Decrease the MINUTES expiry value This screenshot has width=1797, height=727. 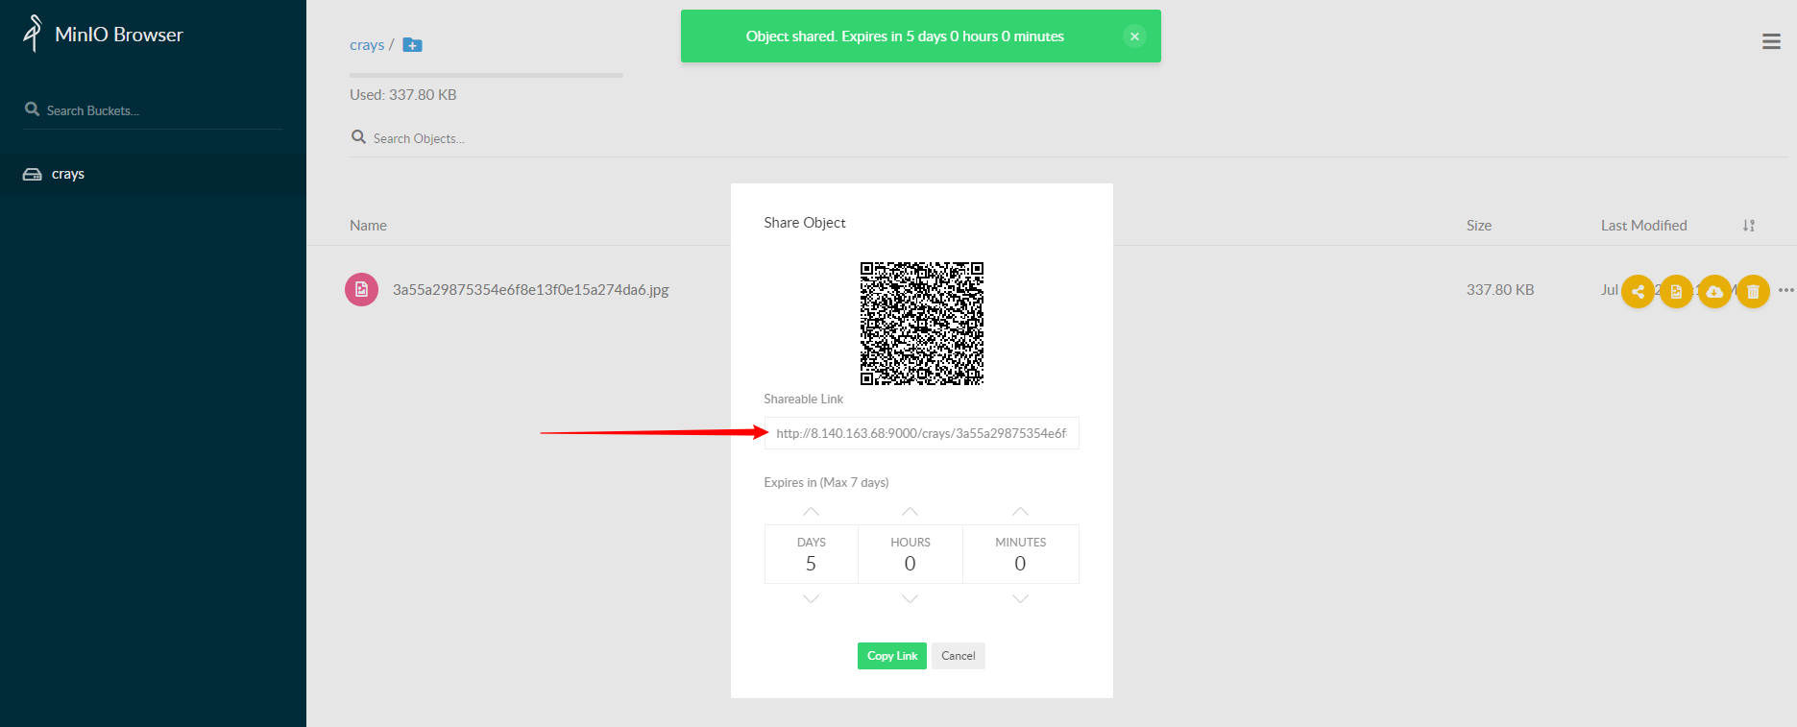(1020, 598)
